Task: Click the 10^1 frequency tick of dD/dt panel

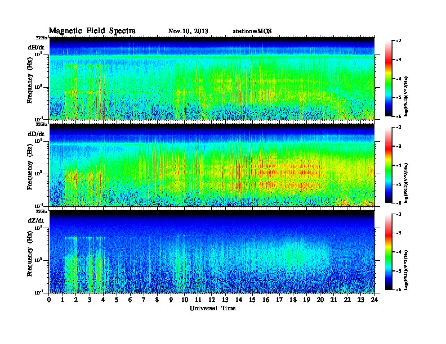Action: click(x=38, y=141)
